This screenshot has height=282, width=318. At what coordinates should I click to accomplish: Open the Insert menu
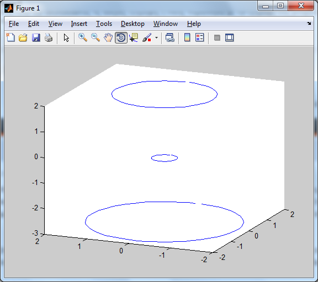pyautogui.click(x=79, y=24)
